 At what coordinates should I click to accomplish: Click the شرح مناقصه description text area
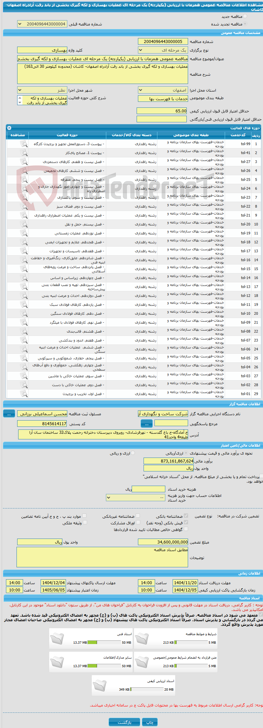coord(103,74)
